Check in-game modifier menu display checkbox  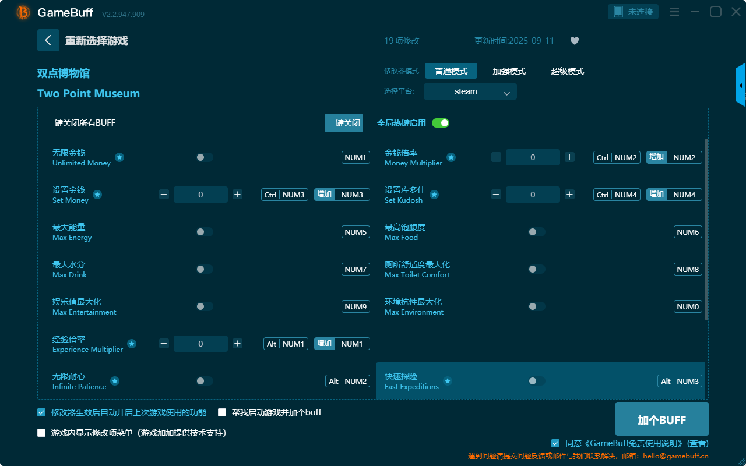point(41,433)
